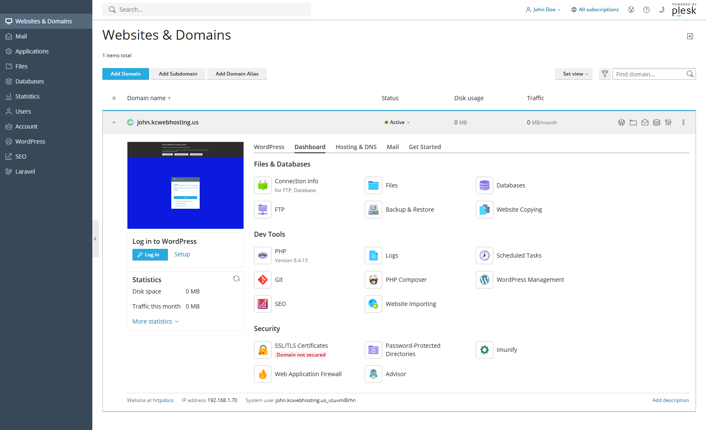Open Git in Dev Tools
Viewport: 706px width, 430px height.
coord(279,279)
